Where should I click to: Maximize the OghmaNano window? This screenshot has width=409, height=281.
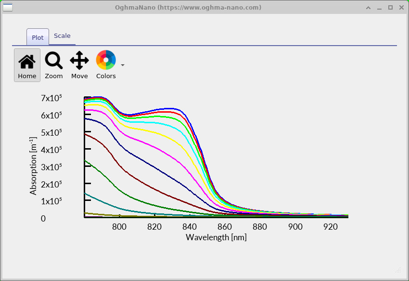[391, 8]
